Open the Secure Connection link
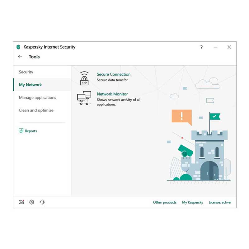 (114, 74)
